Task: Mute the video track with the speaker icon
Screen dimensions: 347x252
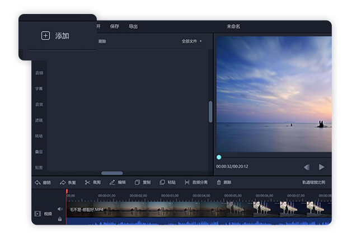Action: (x=60, y=209)
